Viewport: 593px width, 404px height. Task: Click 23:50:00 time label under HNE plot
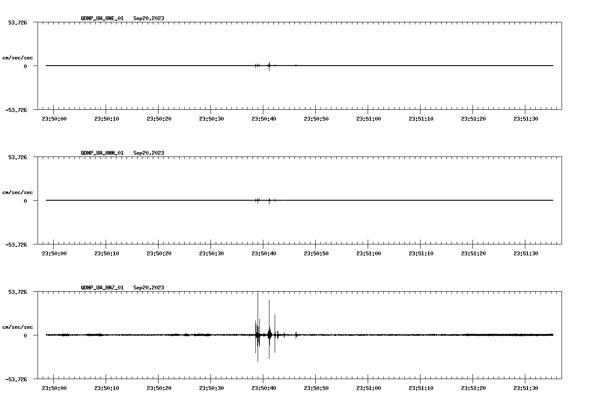point(54,119)
